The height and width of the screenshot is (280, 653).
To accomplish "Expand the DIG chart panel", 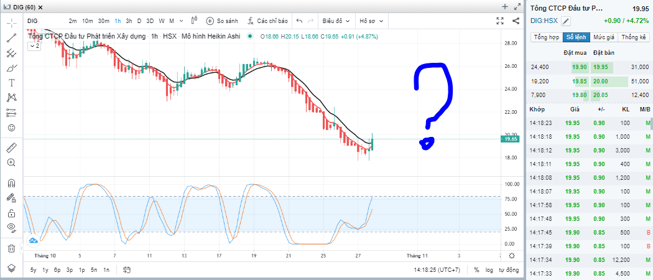I will (517, 6).
